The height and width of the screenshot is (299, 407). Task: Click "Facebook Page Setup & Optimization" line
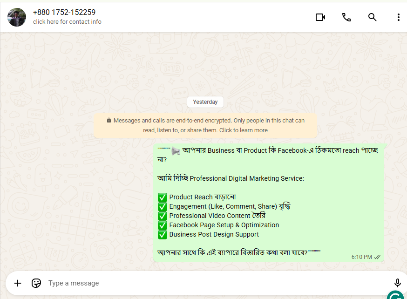pyautogui.click(x=224, y=225)
